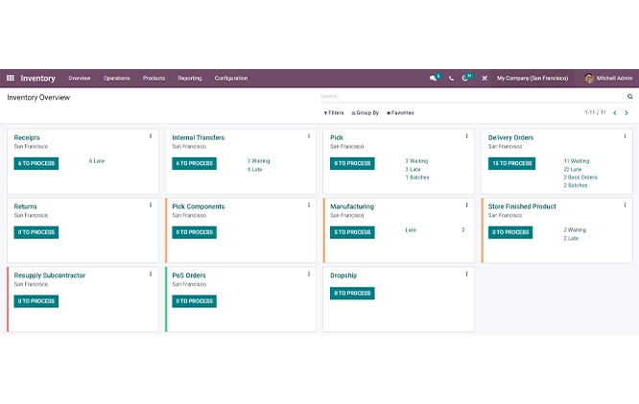Click '2 Waiting' in Internal Transfers card
Viewport: 639px width, 404px height.
click(258, 161)
